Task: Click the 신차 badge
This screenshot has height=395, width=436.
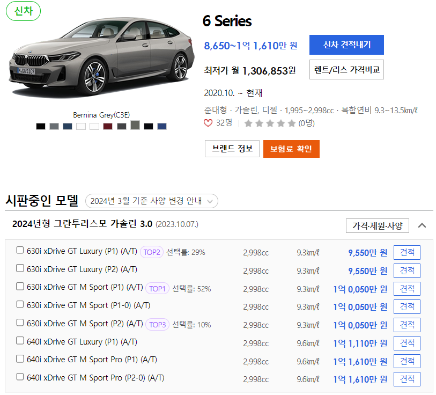Action: click(x=24, y=11)
